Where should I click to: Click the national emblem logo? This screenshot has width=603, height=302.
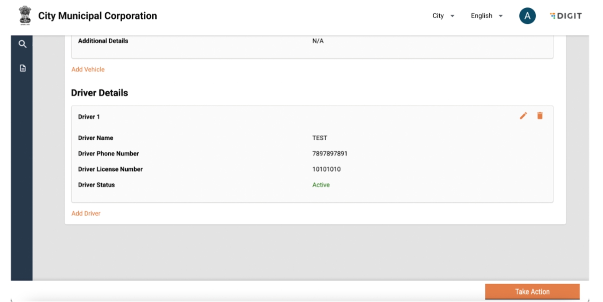coord(25,16)
